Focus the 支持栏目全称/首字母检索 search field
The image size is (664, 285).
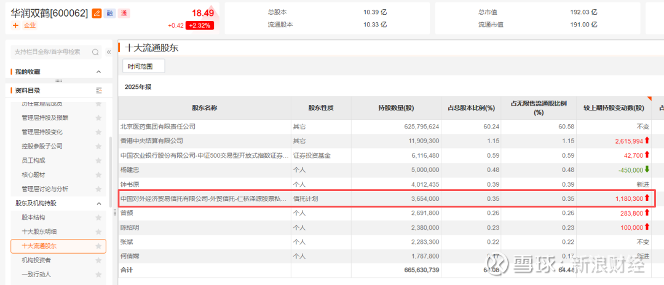[56, 52]
